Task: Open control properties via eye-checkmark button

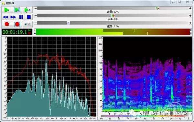Action: (x=27, y=24)
